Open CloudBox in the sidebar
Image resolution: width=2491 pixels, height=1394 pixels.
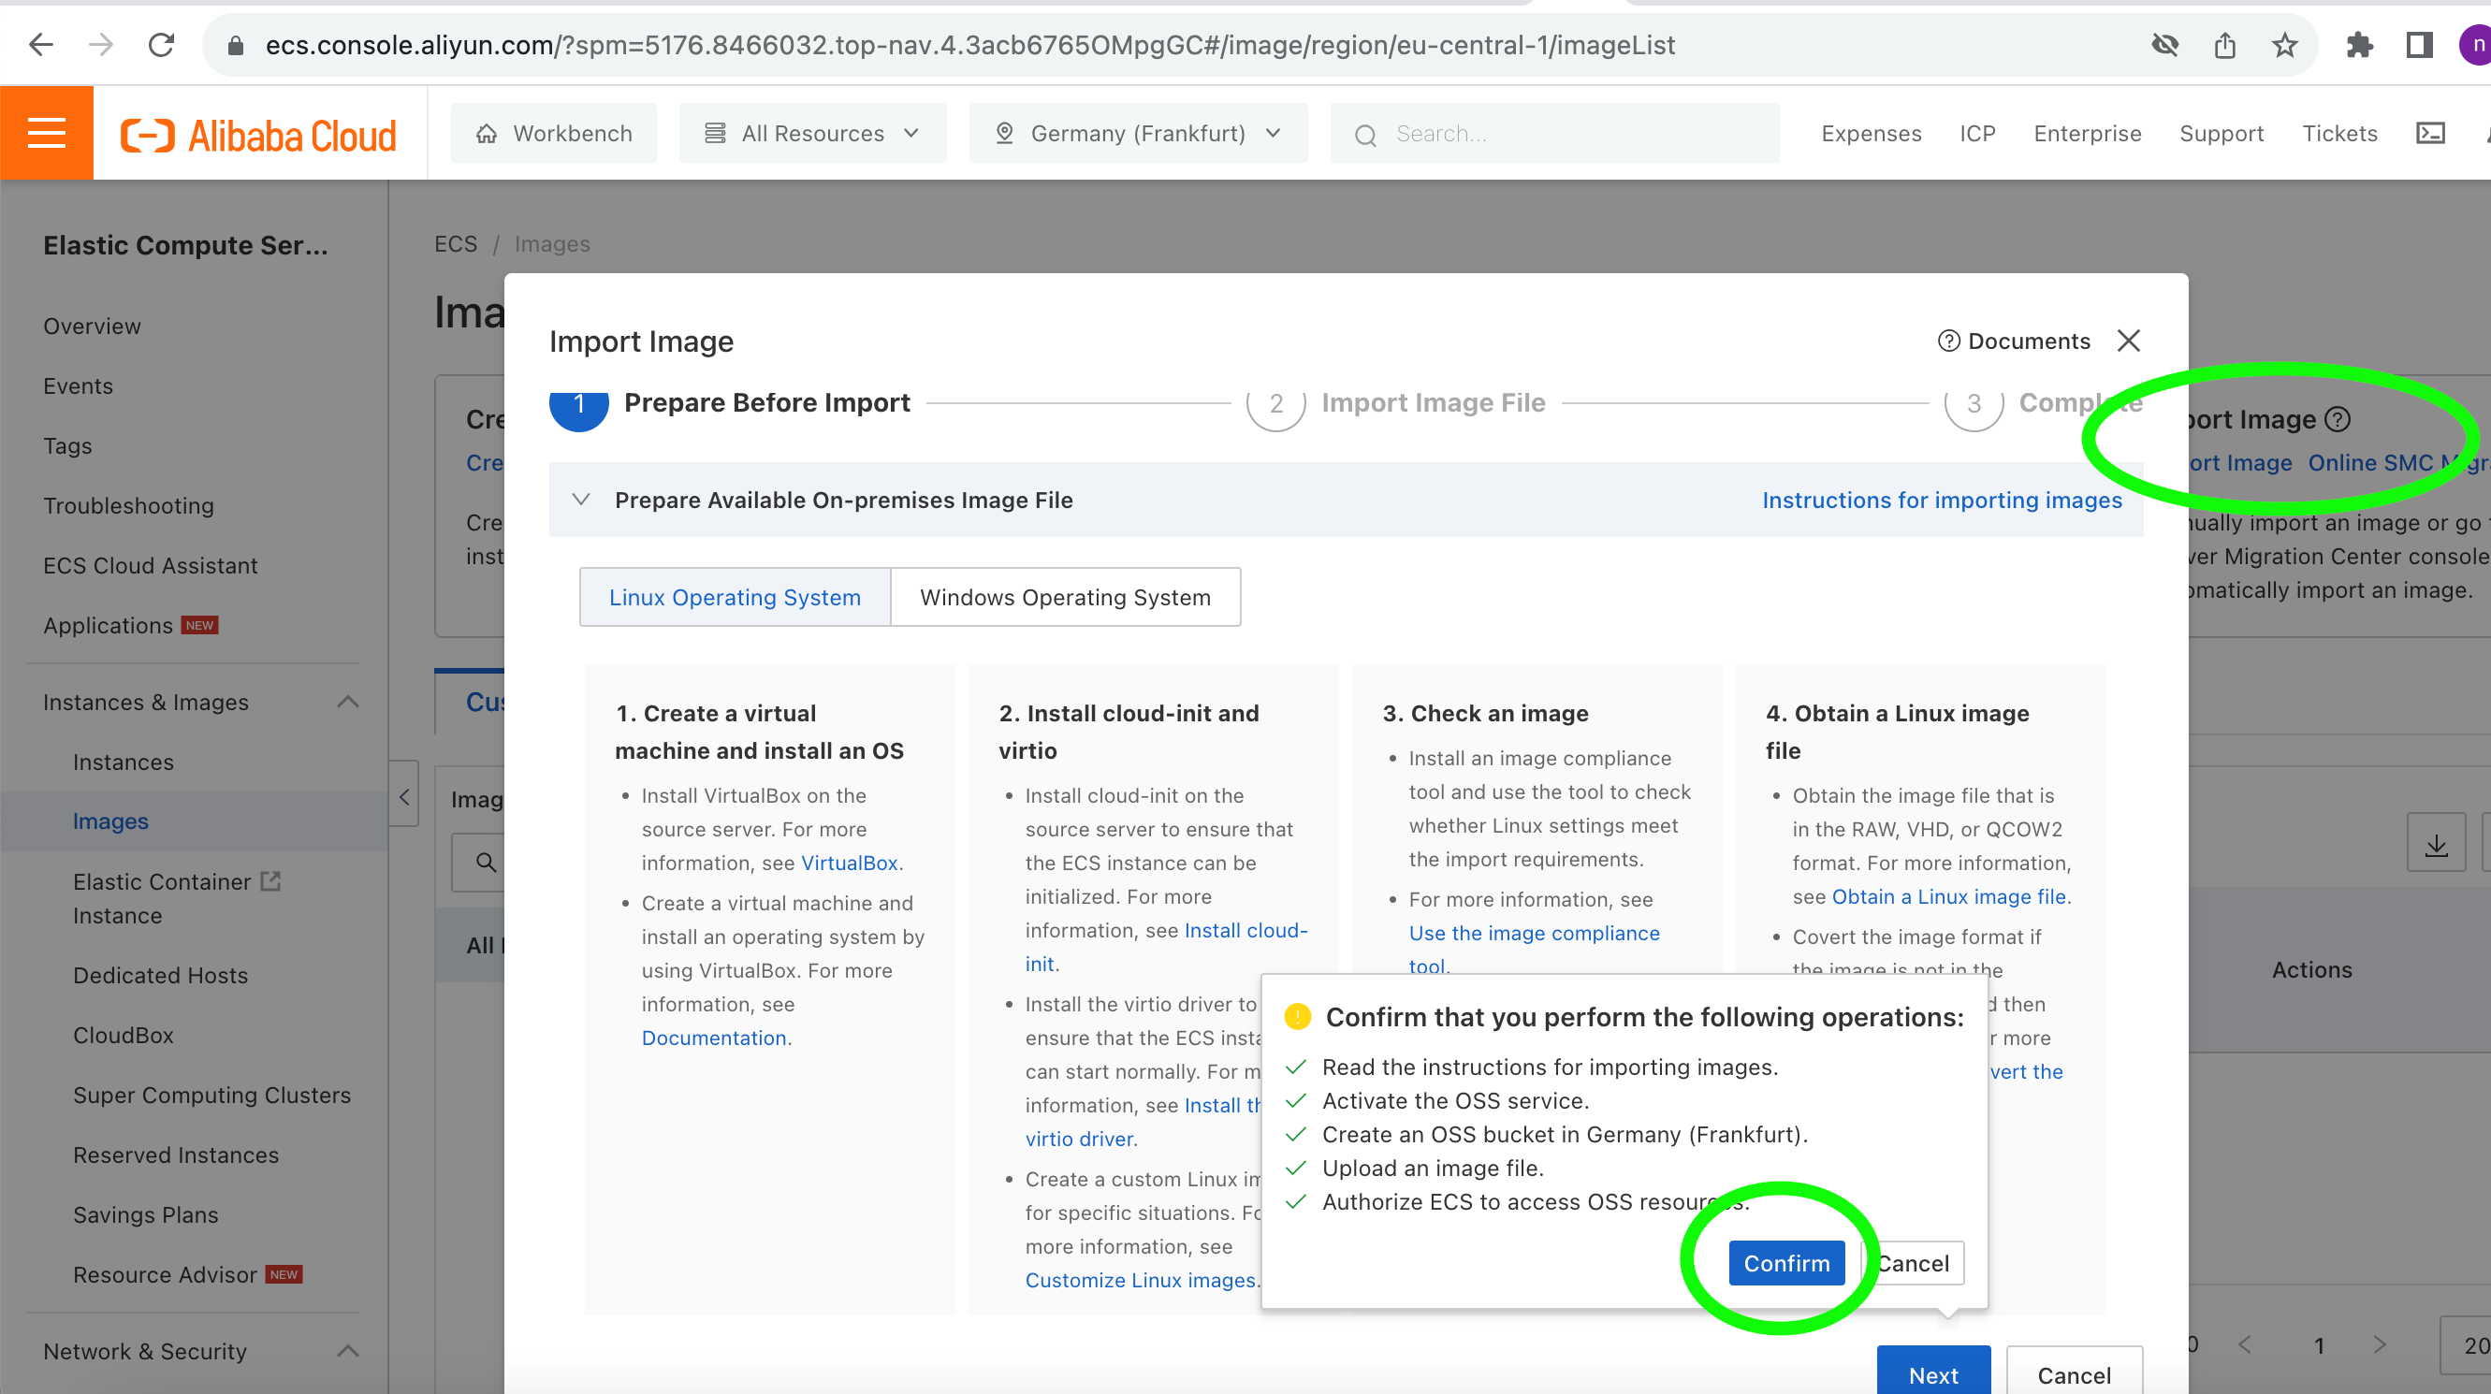123,1036
